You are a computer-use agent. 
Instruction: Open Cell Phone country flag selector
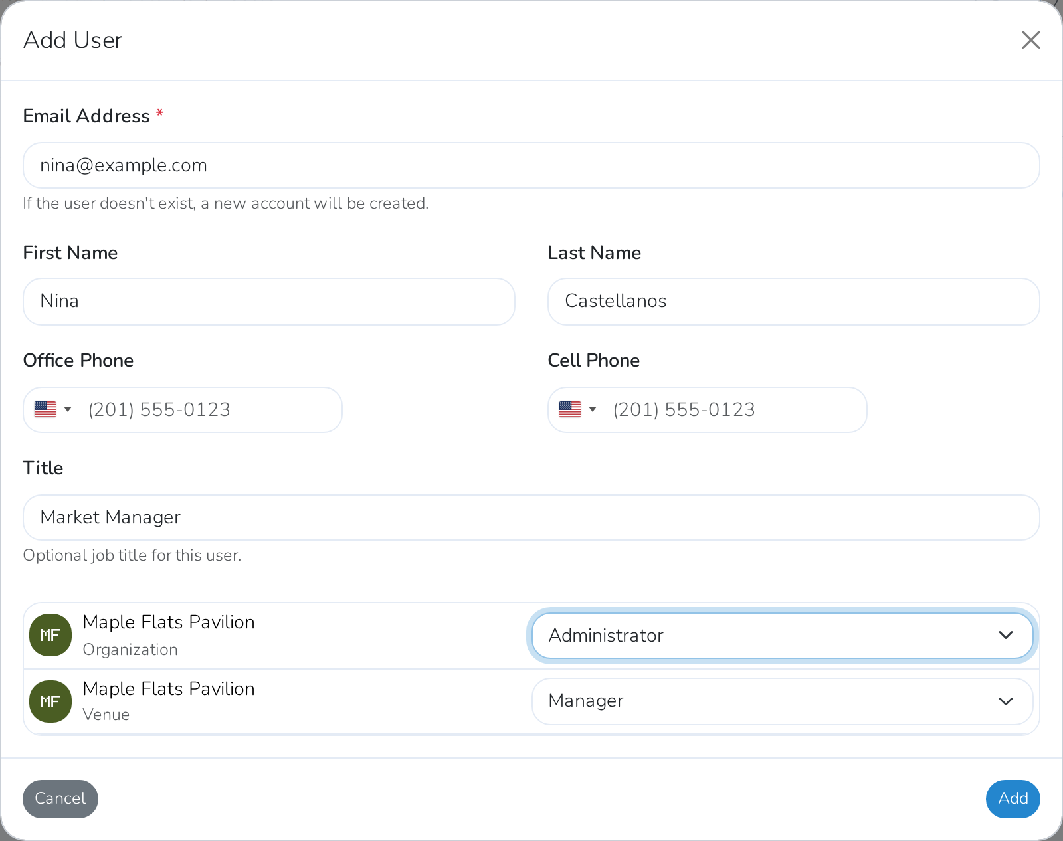578,409
